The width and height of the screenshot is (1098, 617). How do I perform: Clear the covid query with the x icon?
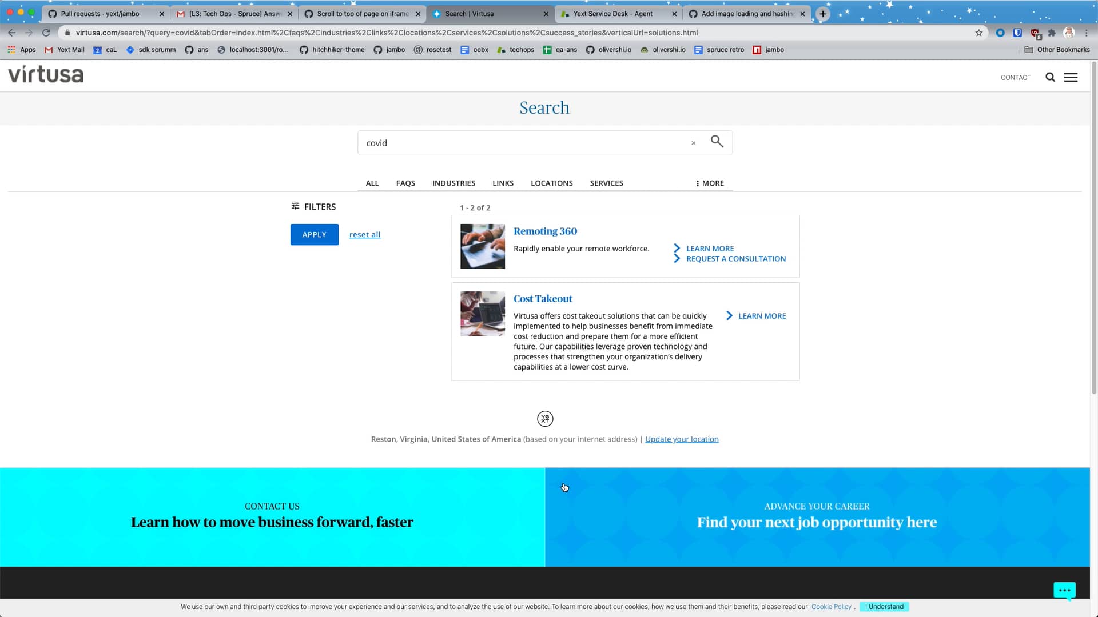(x=693, y=143)
